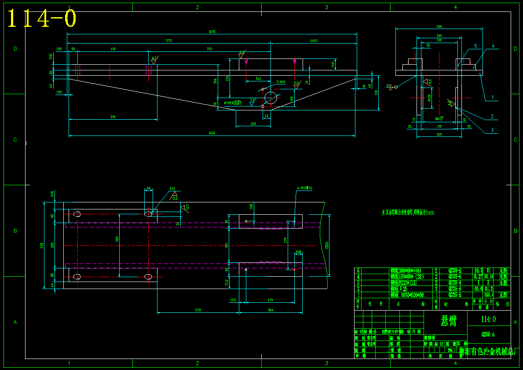Viewport: 523px width, 370px height.
Task: Select the (497) reference dimension
Action: pyautogui.click(x=314, y=41)
